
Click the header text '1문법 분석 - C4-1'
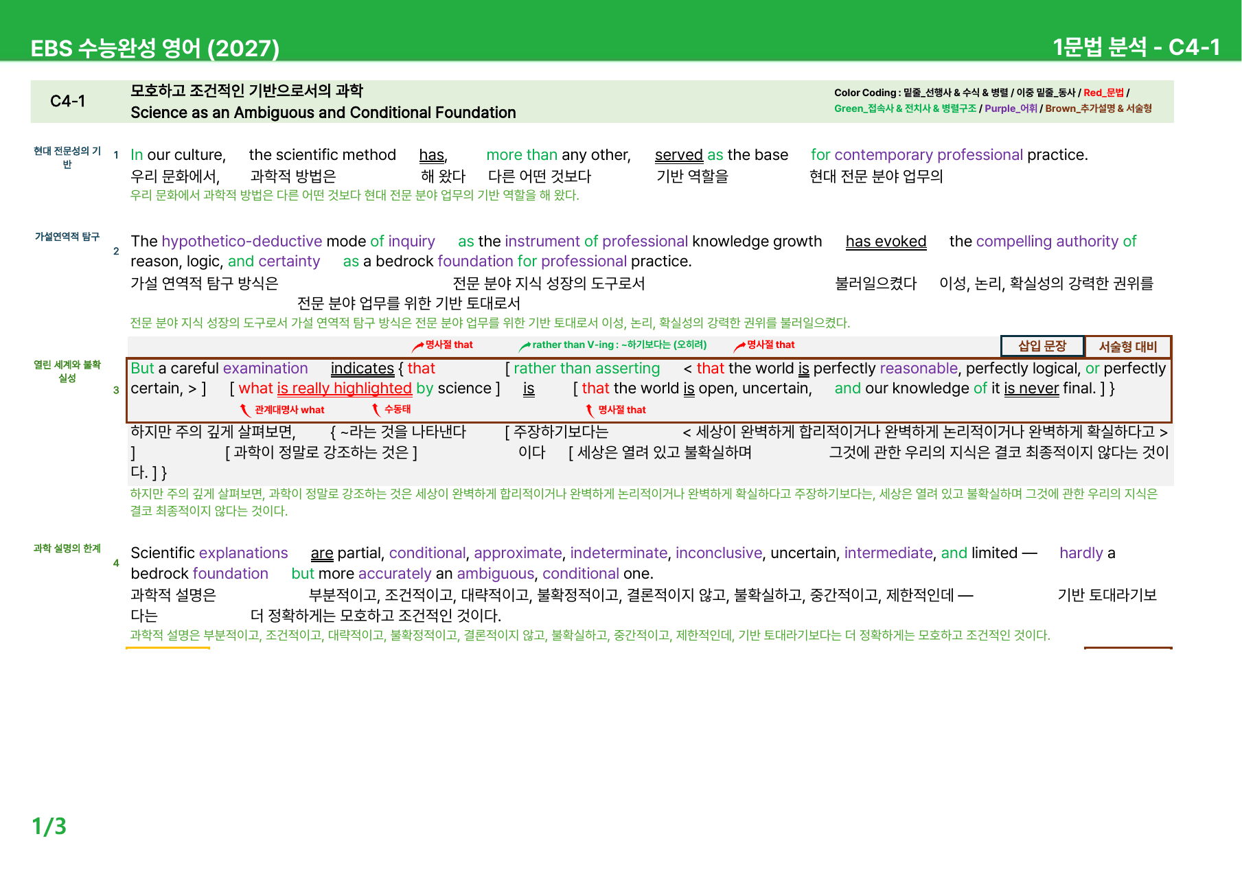(x=1136, y=47)
